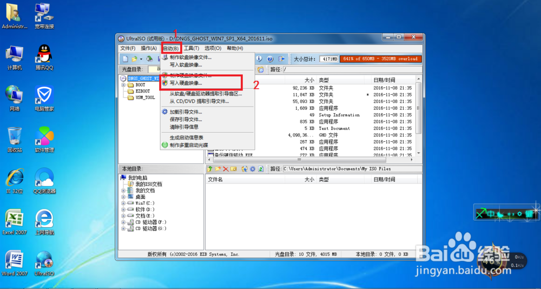
Task: Choose 从软盘/硬盘驱动器提取引导扇区... entry
Action: [207, 94]
